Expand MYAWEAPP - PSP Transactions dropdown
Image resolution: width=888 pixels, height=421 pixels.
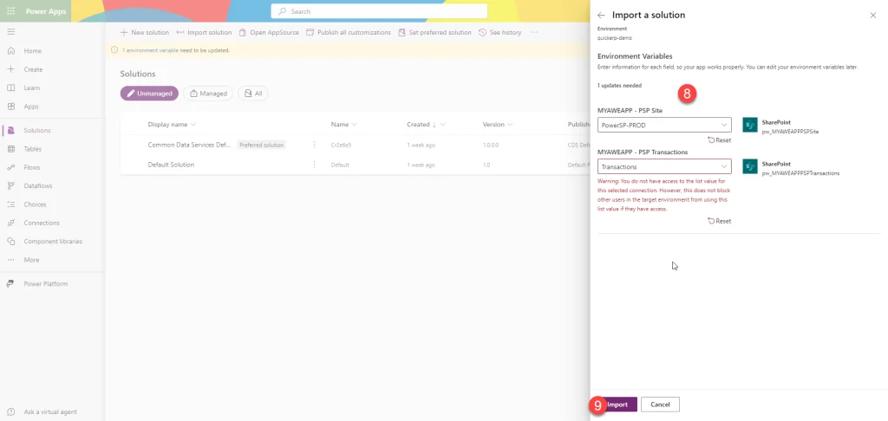tap(664, 166)
